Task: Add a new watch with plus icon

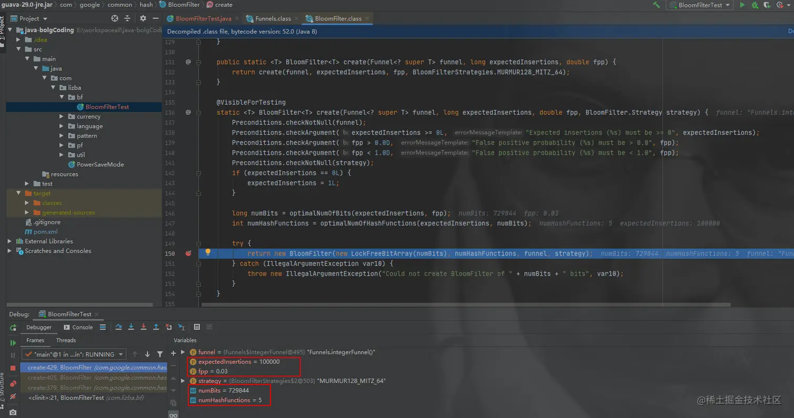Action: point(173,353)
